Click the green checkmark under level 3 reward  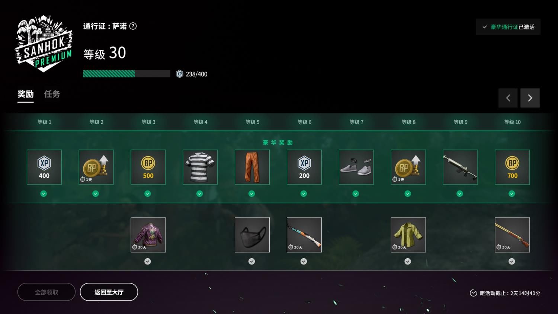point(148,193)
